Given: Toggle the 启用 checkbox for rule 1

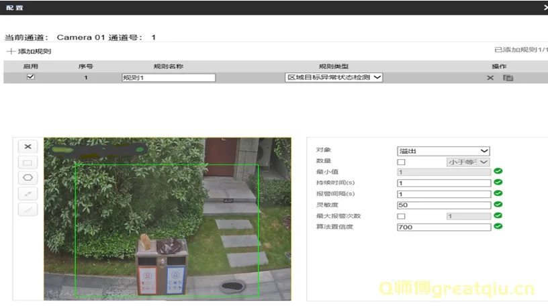Looking at the screenshot, I should tap(30, 77).
